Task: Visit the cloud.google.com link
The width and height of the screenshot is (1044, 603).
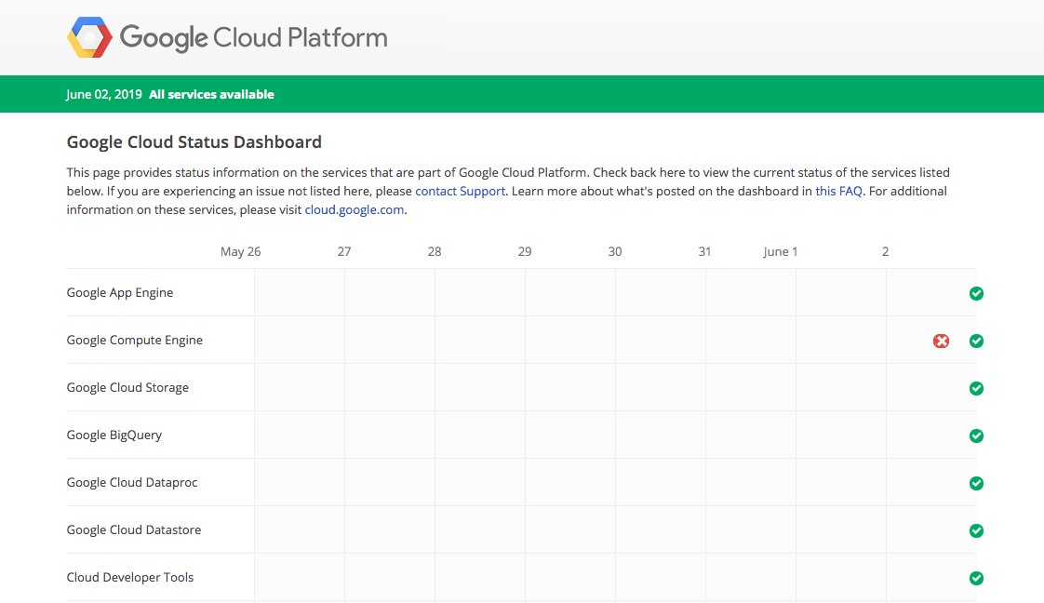Action: point(355,209)
